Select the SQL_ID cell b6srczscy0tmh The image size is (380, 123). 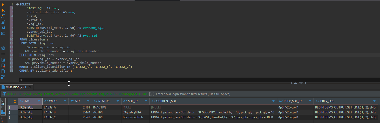(135, 117)
